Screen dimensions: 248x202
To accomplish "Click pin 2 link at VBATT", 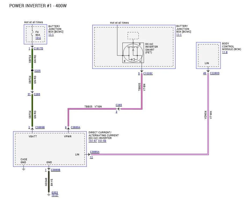I will point(29,127).
